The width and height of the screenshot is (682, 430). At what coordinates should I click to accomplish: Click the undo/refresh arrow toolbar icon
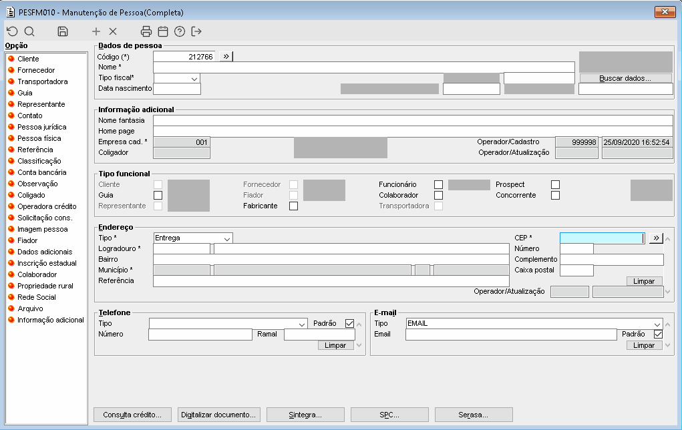click(x=12, y=31)
